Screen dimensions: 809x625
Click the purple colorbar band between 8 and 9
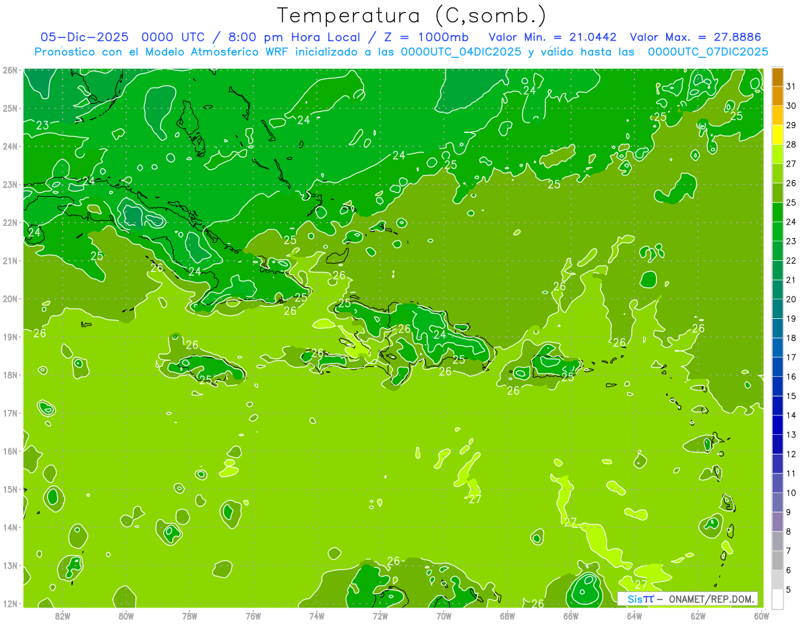pyautogui.click(x=777, y=522)
